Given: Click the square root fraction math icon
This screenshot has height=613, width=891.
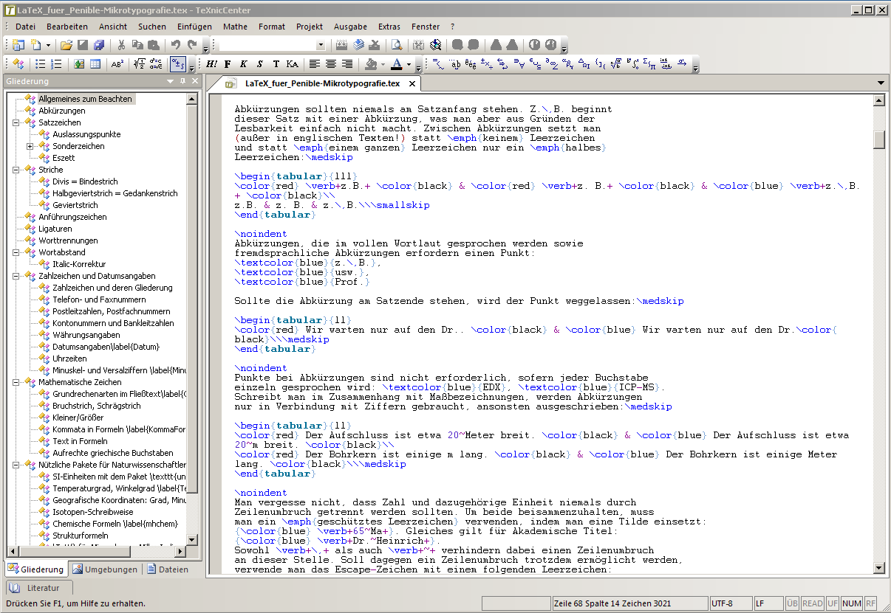Looking at the screenshot, I should (x=139, y=64).
